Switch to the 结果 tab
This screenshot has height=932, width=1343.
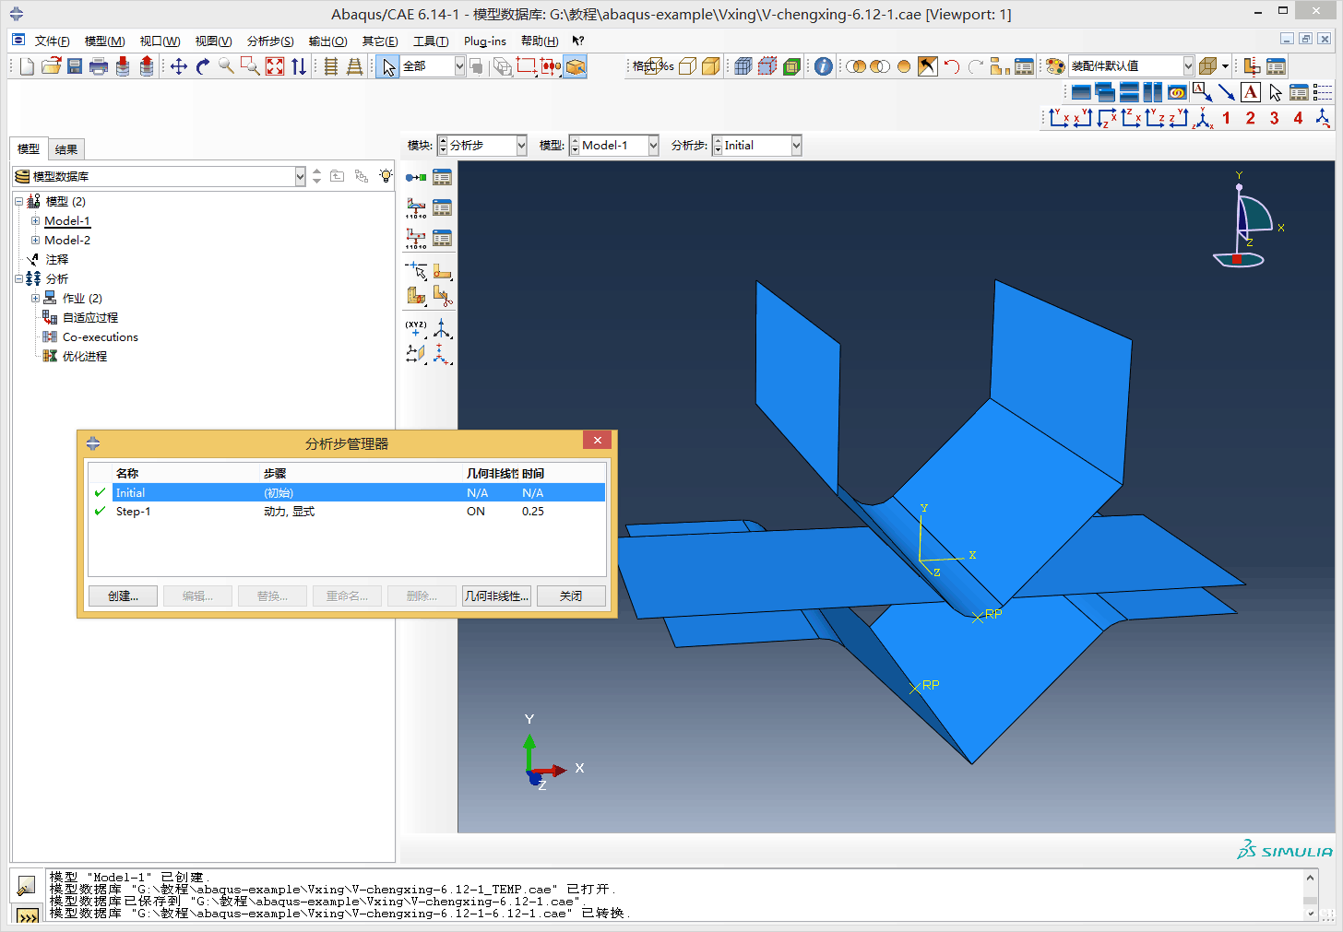point(66,149)
